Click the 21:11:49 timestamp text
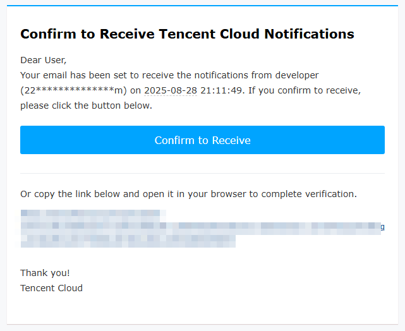 (x=221, y=90)
